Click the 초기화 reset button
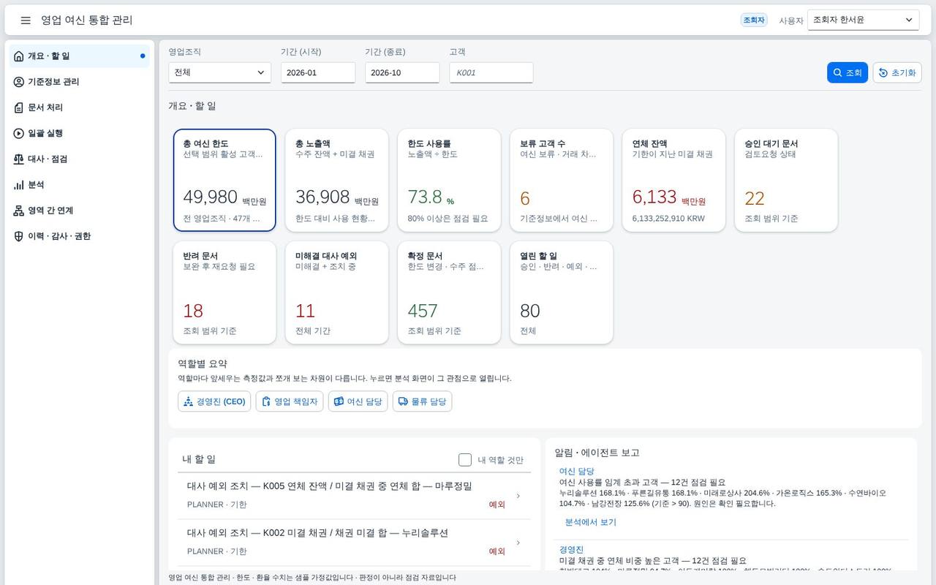Image resolution: width=936 pixels, height=585 pixels. click(x=897, y=72)
